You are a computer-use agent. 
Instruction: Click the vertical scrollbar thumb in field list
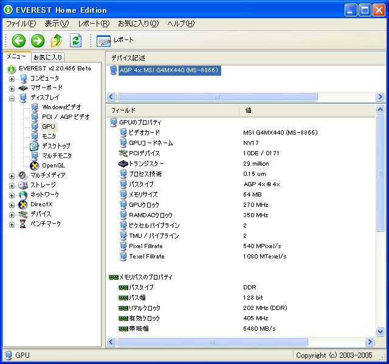click(x=380, y=173)
